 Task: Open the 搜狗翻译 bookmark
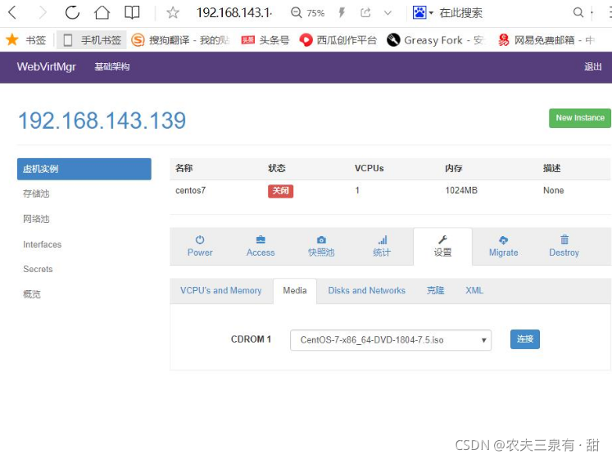pos(180,40)
